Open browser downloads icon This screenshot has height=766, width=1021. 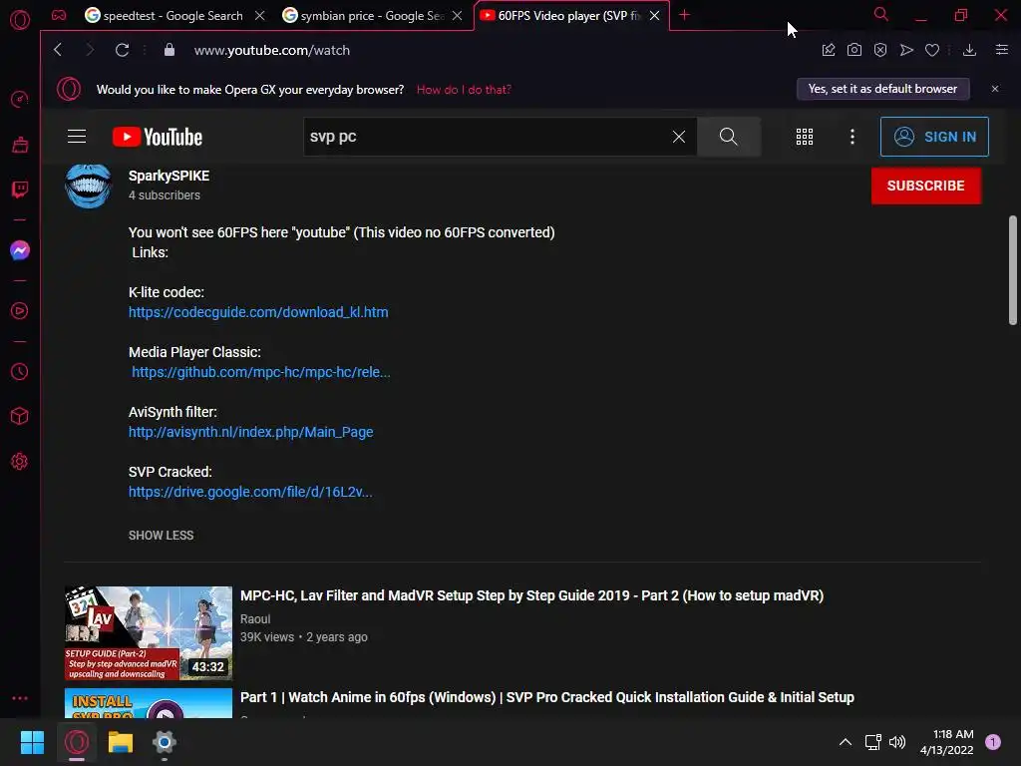coord(969,50)
